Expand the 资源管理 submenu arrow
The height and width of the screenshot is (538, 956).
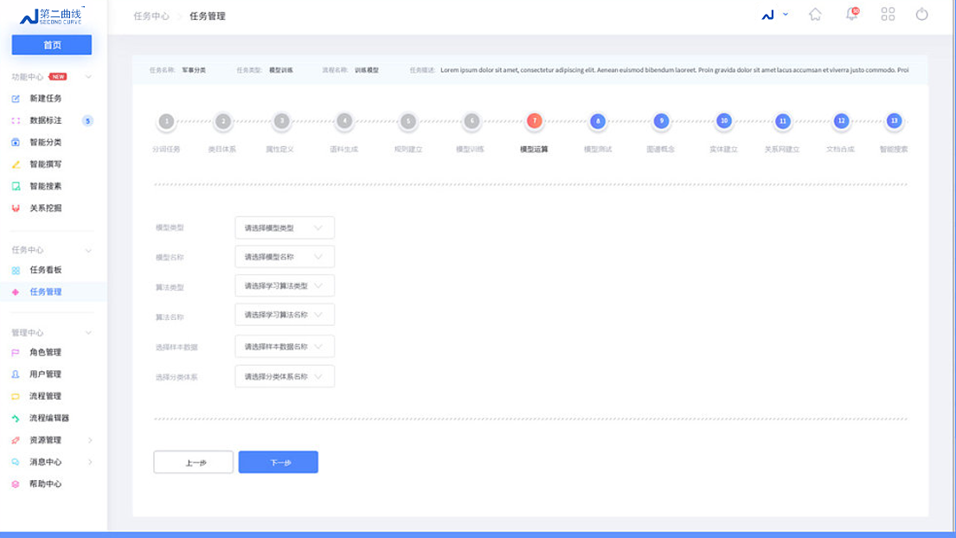(x=90, y=440)
